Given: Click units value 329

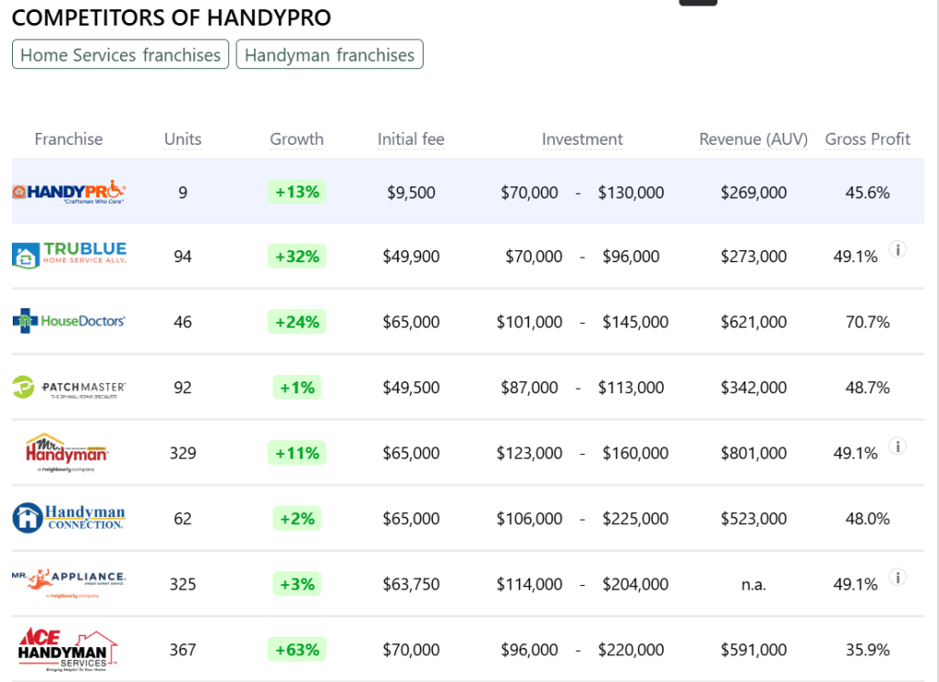Looking at the screenshot, I should (182, 453).
